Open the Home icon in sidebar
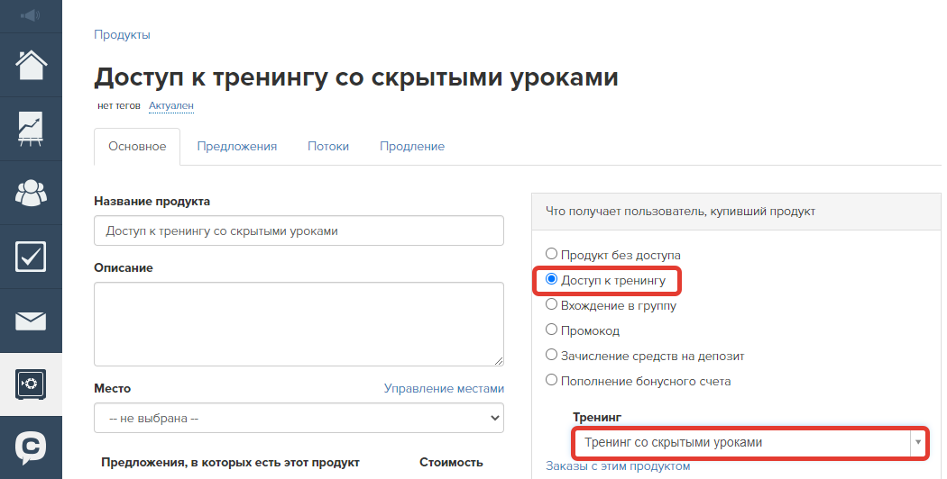The width and height of the screenshot is (947, 479). [x=31, y=64]
